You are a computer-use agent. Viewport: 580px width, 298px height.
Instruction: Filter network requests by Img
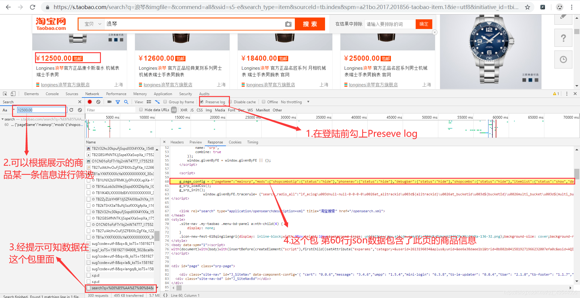(x=209, y=110)
